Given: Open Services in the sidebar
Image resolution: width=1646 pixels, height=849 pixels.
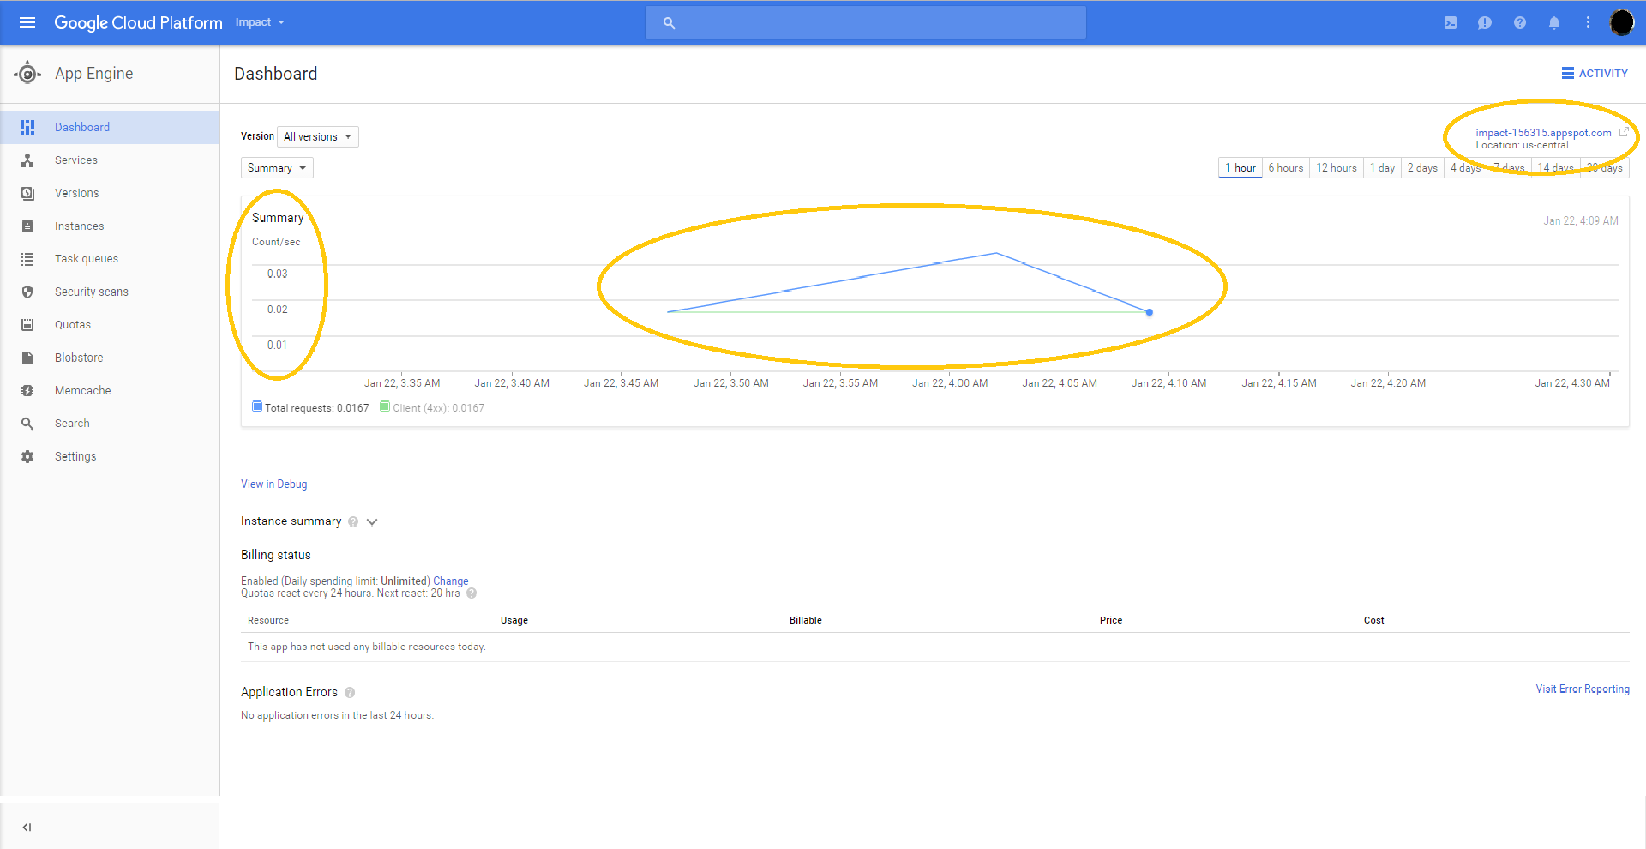Looking at the screenshot, I should point(110,160).
